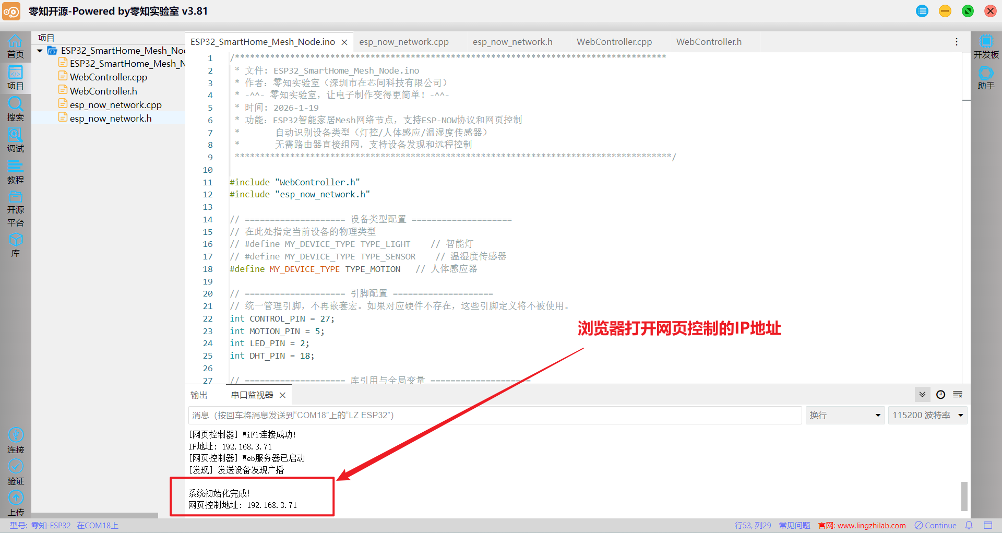Open the 助手 assistant icon
This screenshot has width=1002, height=533.
[x=986, y=78]
